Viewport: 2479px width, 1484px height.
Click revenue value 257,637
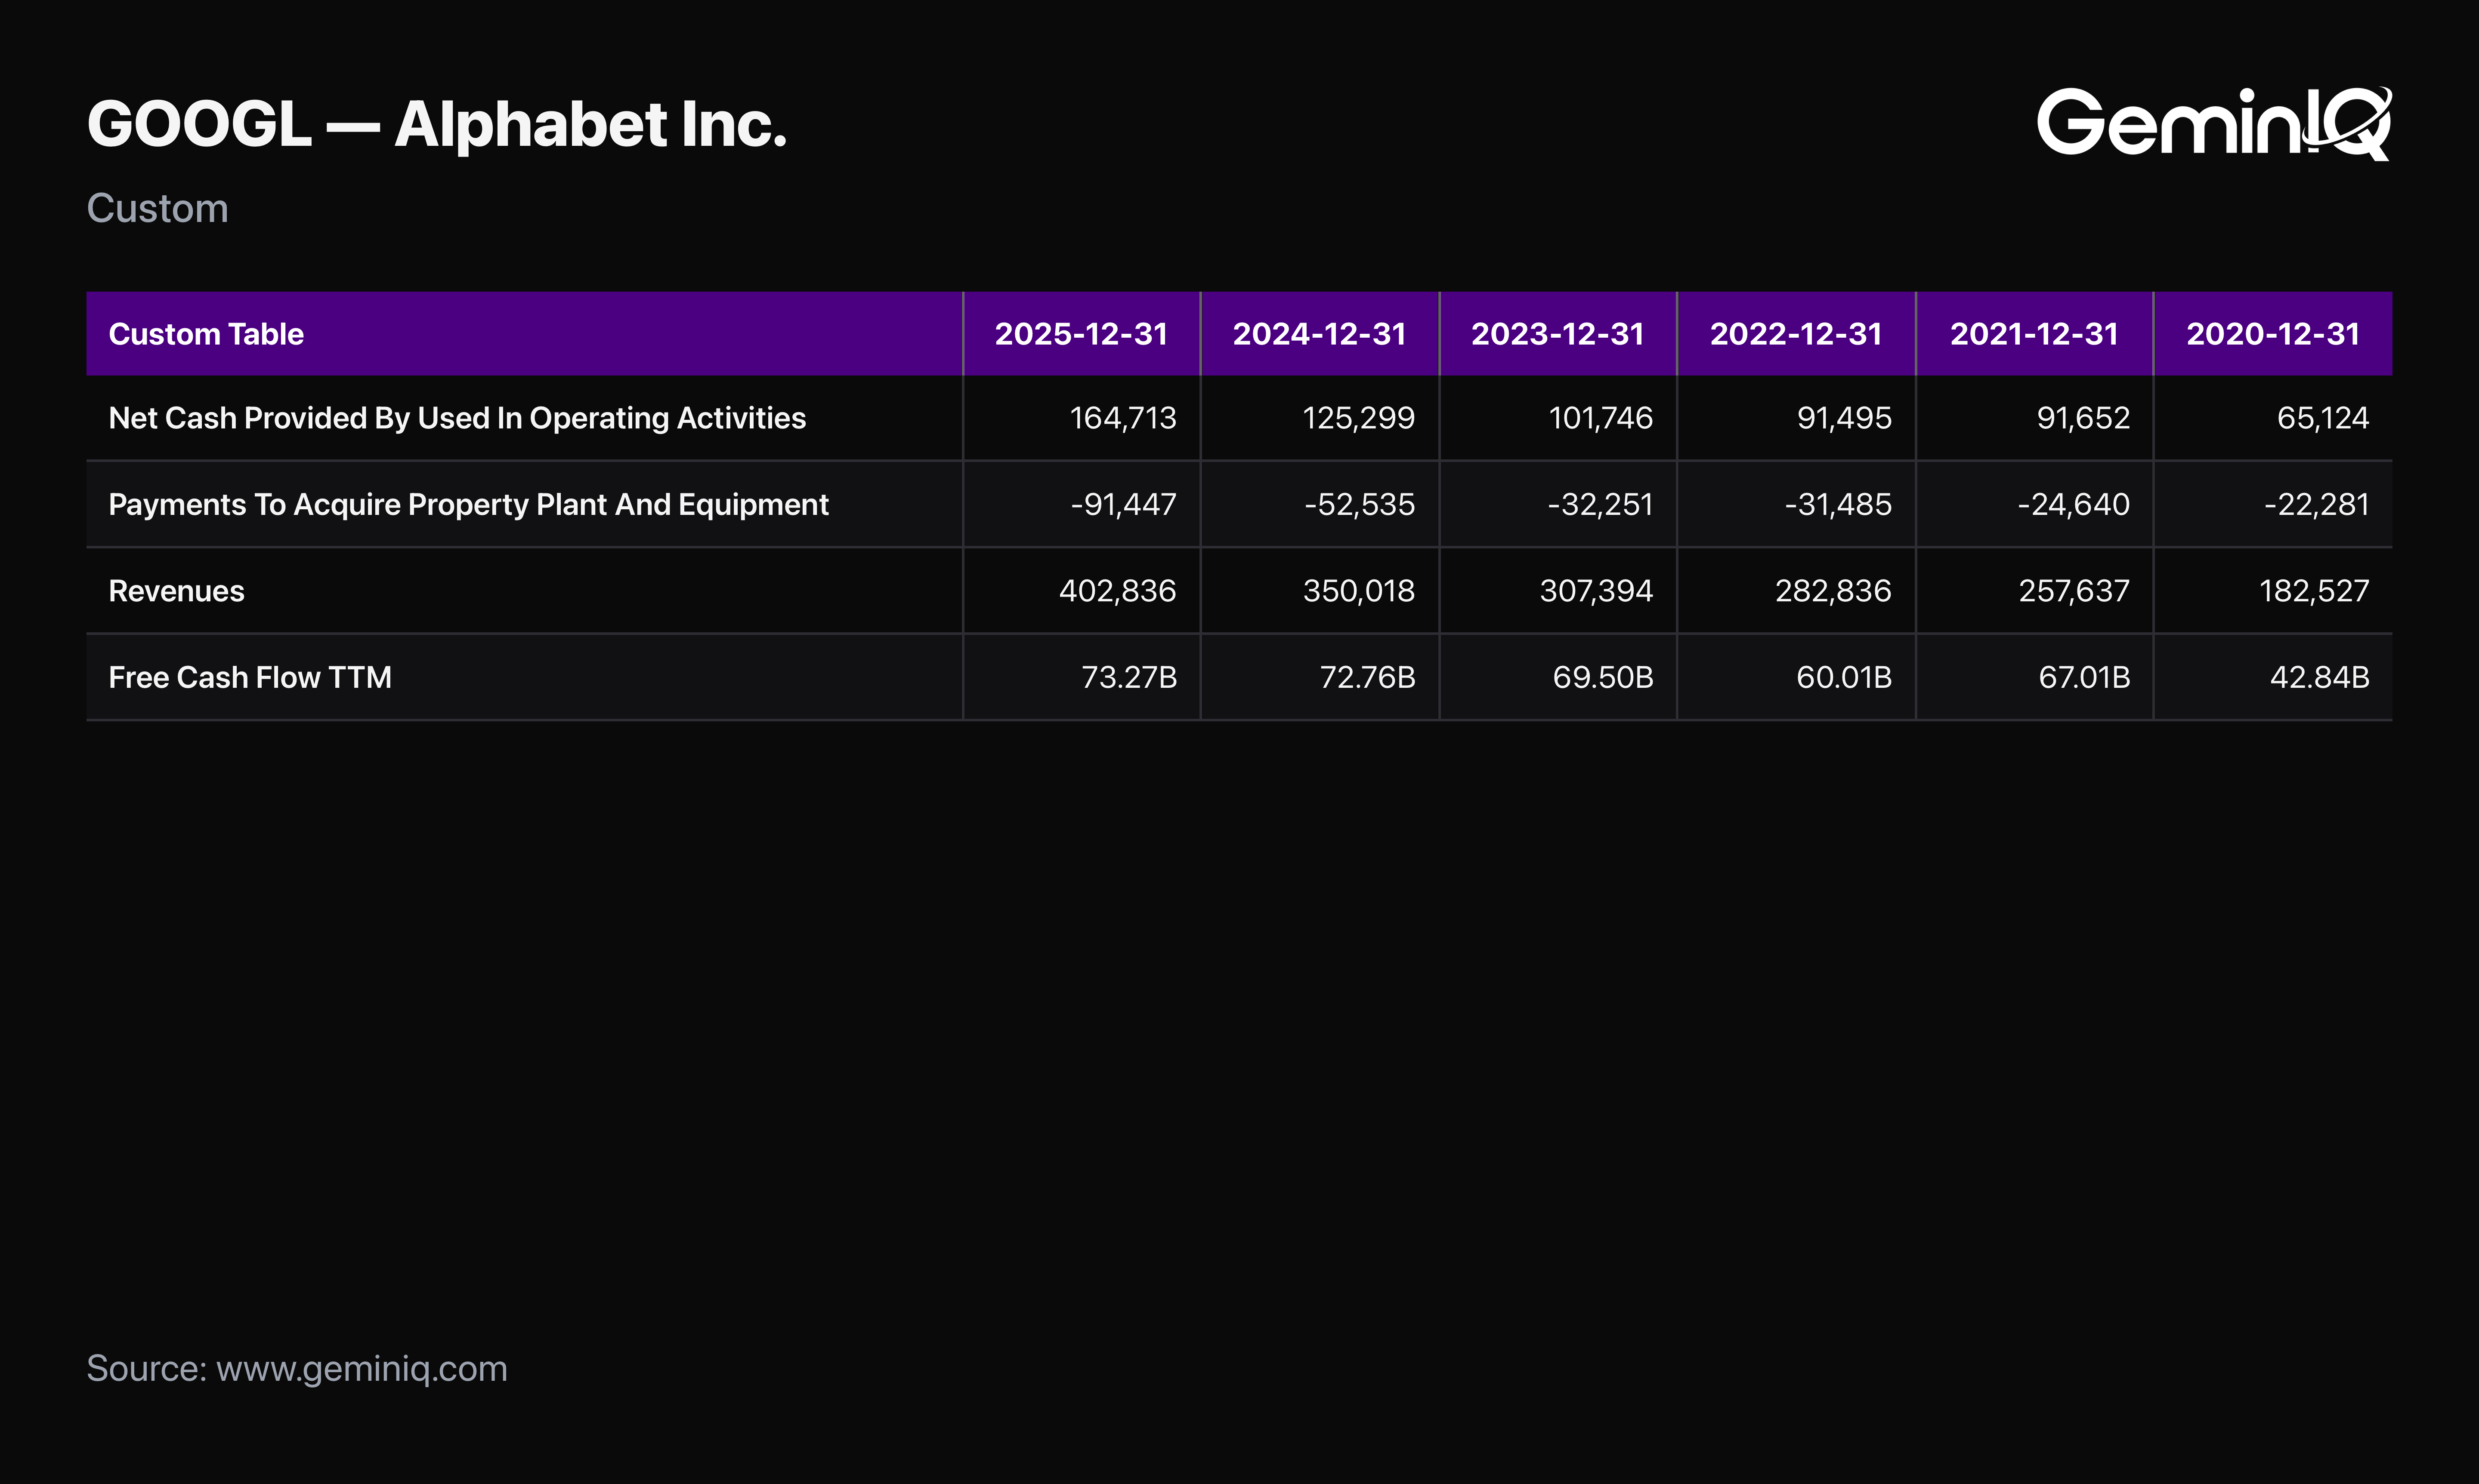tap(2074, 591)
